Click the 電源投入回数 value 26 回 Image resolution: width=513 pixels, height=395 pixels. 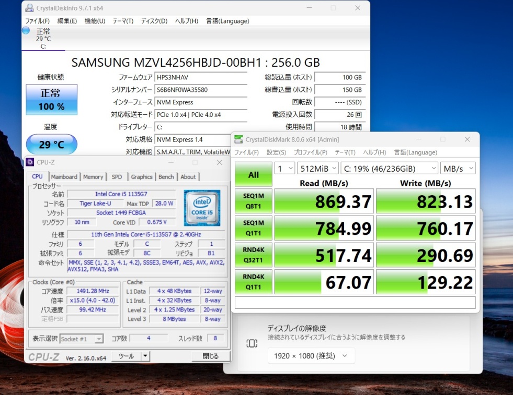point(339,115)
